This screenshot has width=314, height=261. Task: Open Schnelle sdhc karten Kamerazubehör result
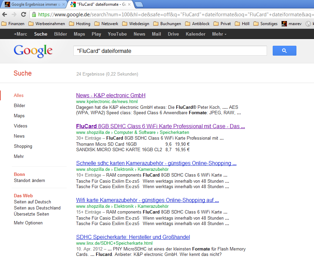click(156, 163)
